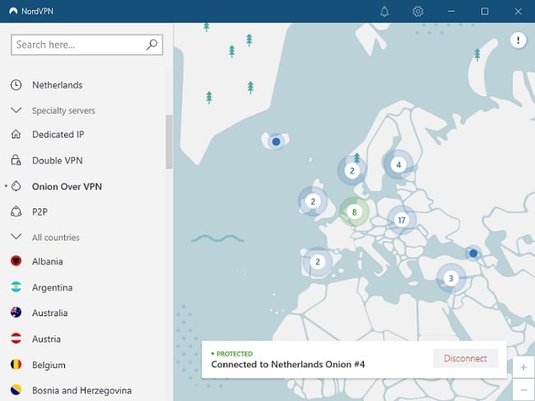The image size is (535, 401).
Task: Select the 3-server cluster on map
Action: [451, 278]
